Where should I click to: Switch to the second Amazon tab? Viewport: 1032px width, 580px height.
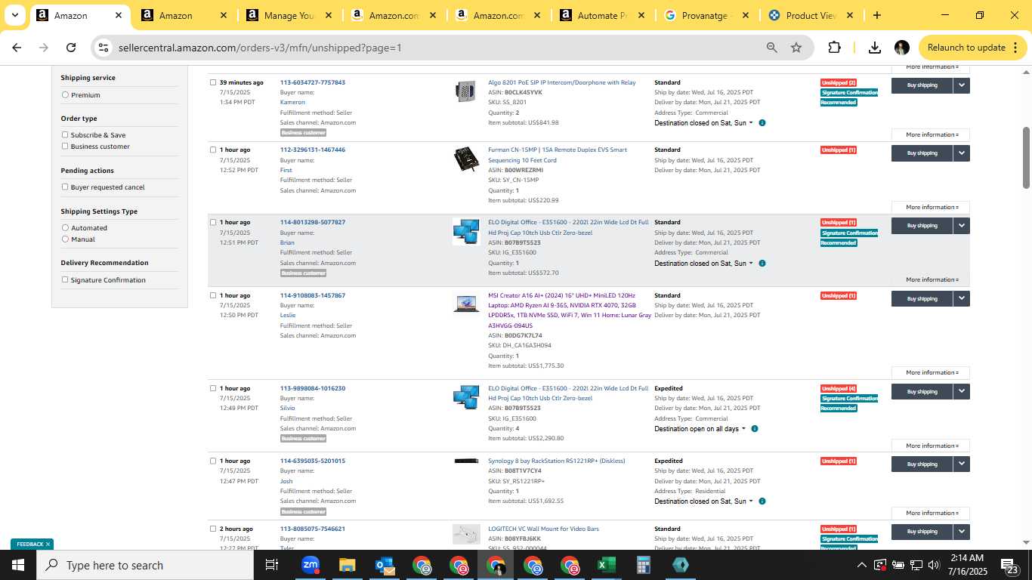click(184, 15)
